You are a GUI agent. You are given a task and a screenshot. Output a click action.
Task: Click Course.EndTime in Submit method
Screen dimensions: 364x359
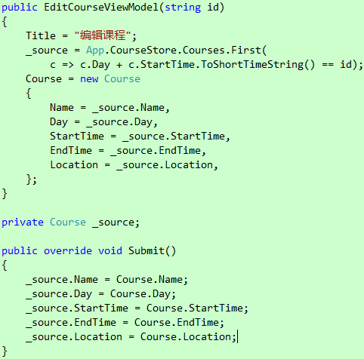[177, 323]
